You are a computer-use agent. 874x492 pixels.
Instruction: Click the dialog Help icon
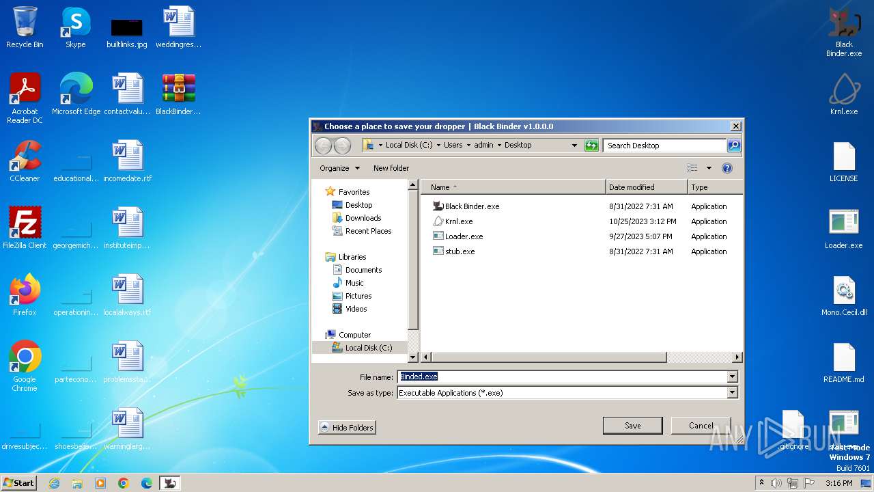(727, 168)
